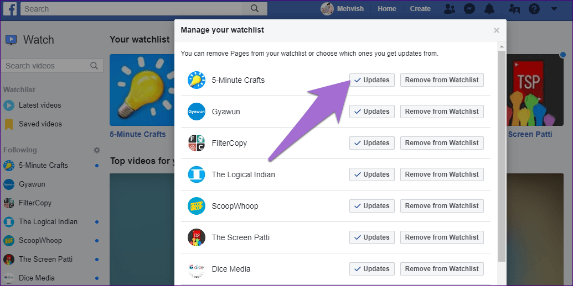Click the Watch TV icon in the sidebar
The height and width of the screenshot is (286, 573).
[11, 40]
